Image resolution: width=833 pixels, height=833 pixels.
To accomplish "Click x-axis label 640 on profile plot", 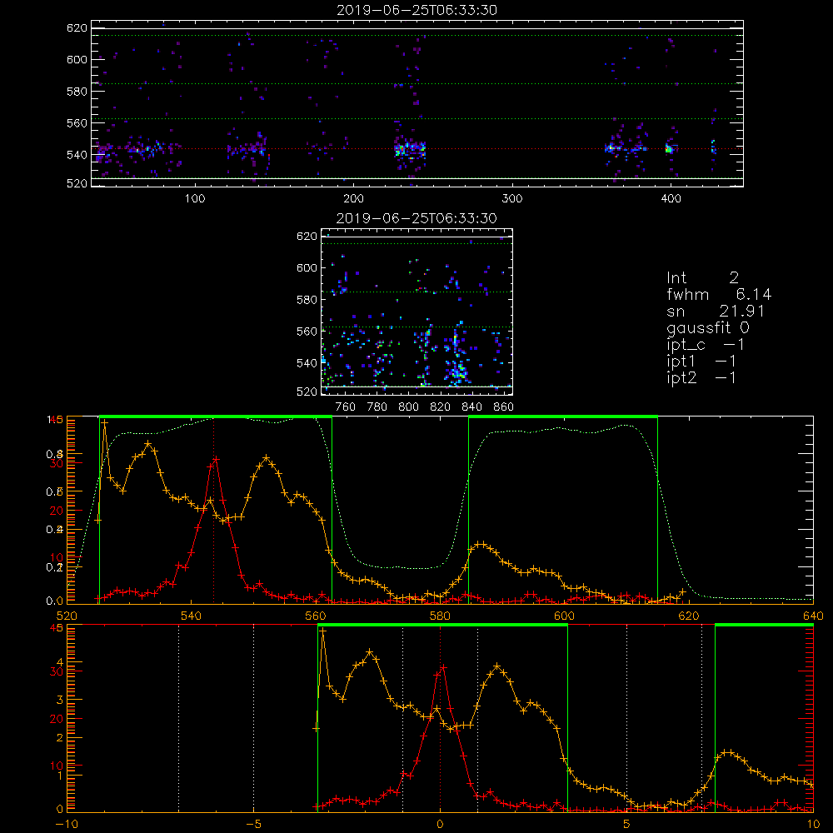I will pos(813,616).
